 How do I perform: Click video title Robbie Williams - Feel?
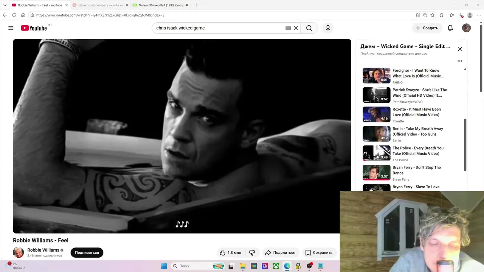40,240
